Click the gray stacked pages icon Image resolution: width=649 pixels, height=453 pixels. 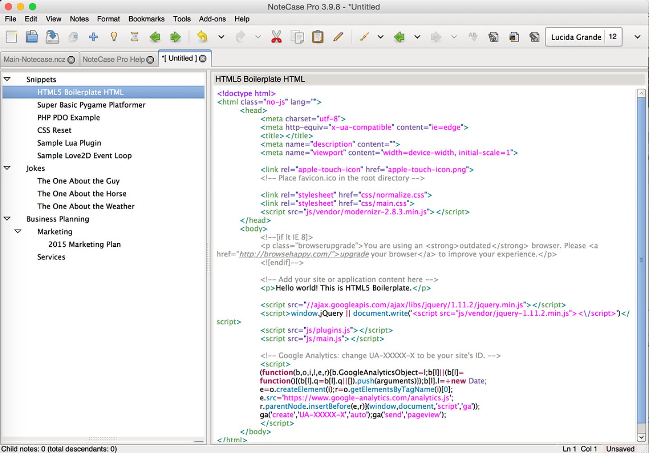click(73, 37)
